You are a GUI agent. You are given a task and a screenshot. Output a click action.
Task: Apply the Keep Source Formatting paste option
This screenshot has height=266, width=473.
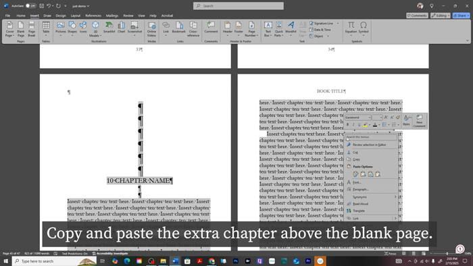pyautogui.click(x=355, y=174)
